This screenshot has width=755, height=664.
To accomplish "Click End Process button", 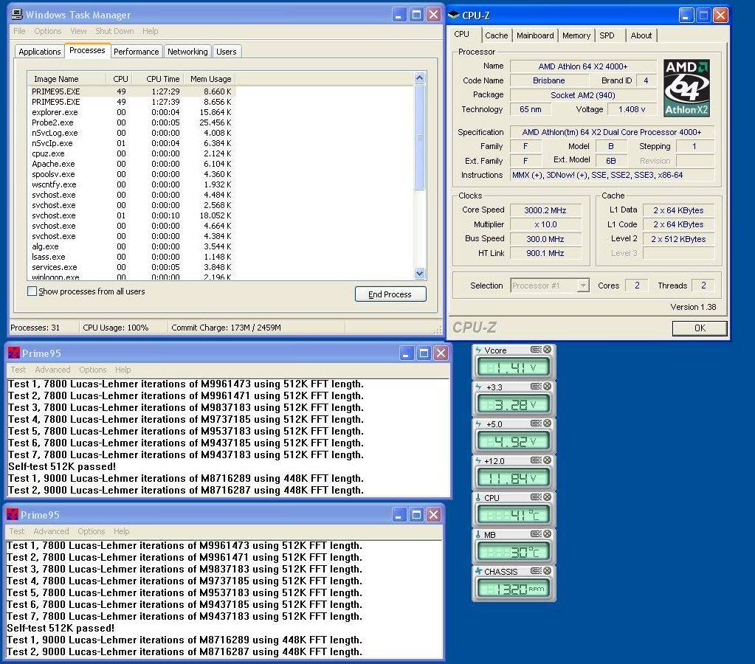I will click(390, 294).
